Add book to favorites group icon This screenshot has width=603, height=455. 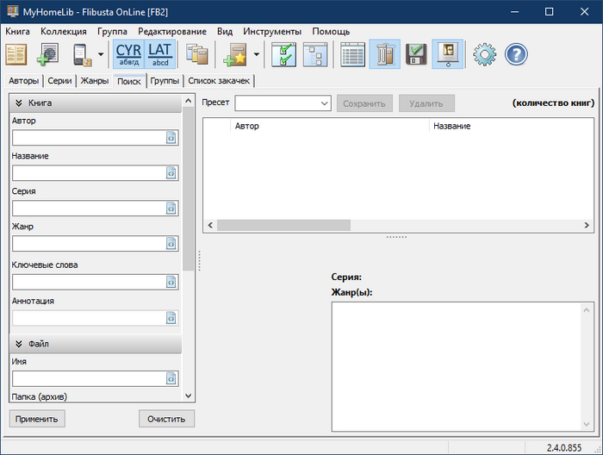(x=234, y=54)
